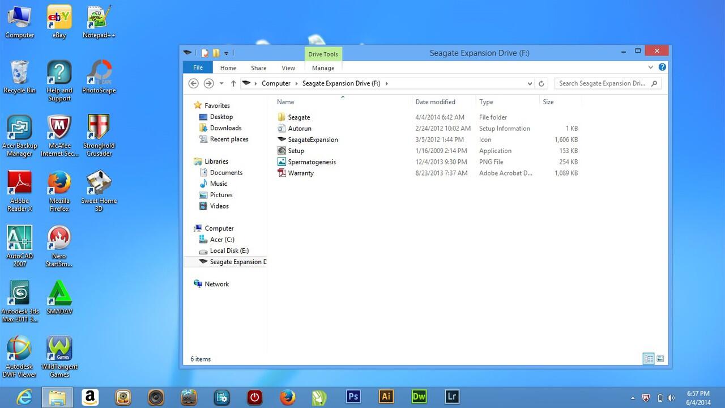This screenshot has width=725, height=408.
Task: Open Adobe Reader X shortcut
Action: (19, 191)
